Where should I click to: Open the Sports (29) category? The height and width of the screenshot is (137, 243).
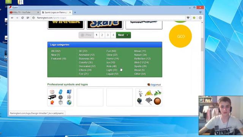(140, 66)
